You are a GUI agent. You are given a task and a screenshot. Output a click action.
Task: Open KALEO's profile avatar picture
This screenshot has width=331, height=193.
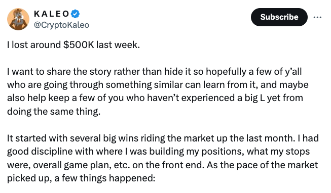18,19
